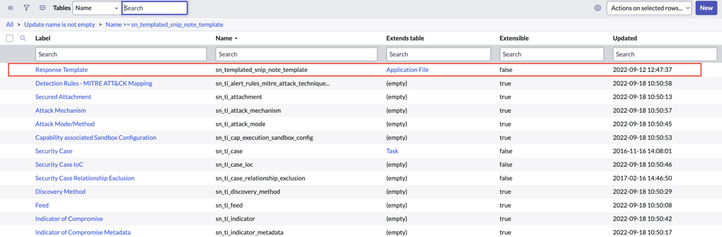Click the Task extends table link
722x237 pixels.
(393, 151)
